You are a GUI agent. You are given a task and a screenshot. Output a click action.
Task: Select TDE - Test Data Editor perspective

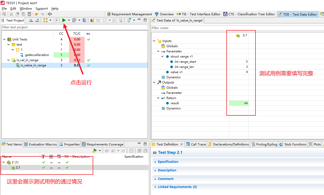298,14
